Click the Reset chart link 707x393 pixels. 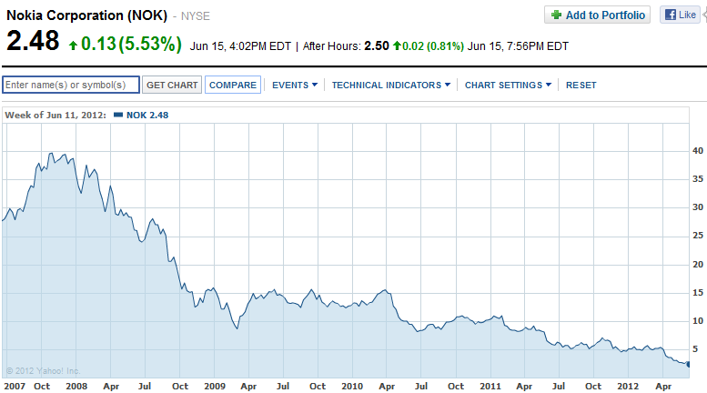(581, 86)
